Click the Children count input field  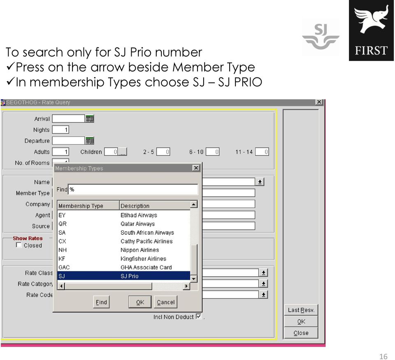tap(112, 152)
